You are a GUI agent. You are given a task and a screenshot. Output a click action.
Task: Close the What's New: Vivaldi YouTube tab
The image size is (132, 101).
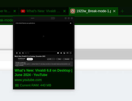(x=64, y=11)
